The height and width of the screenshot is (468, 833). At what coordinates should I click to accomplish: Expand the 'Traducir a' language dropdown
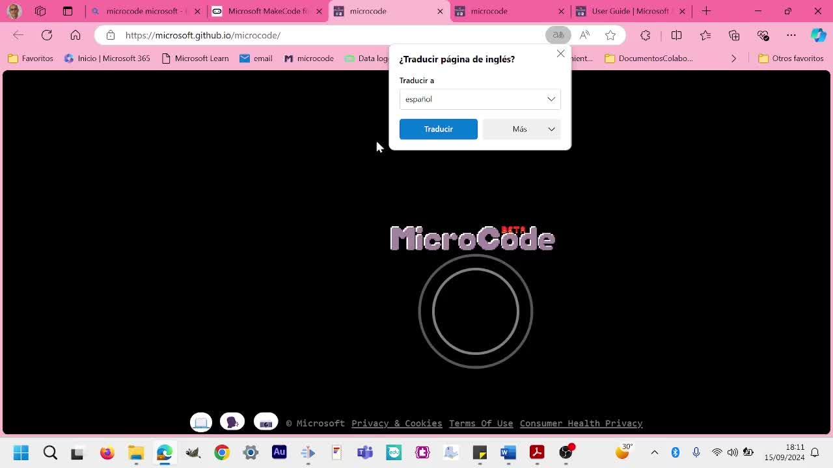coord(480,99)
